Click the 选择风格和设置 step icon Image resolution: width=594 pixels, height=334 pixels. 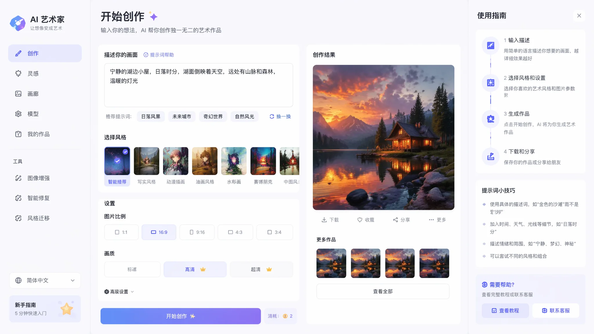point(491,83)
